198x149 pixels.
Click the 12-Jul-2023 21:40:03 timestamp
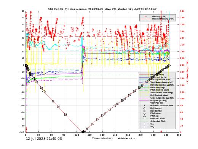pyautogui.click(x=44, y=139)
